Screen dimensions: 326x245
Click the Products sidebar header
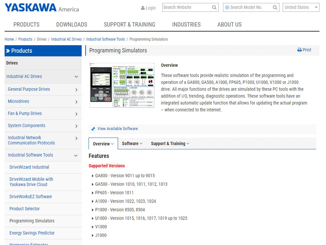pos(43,51)
